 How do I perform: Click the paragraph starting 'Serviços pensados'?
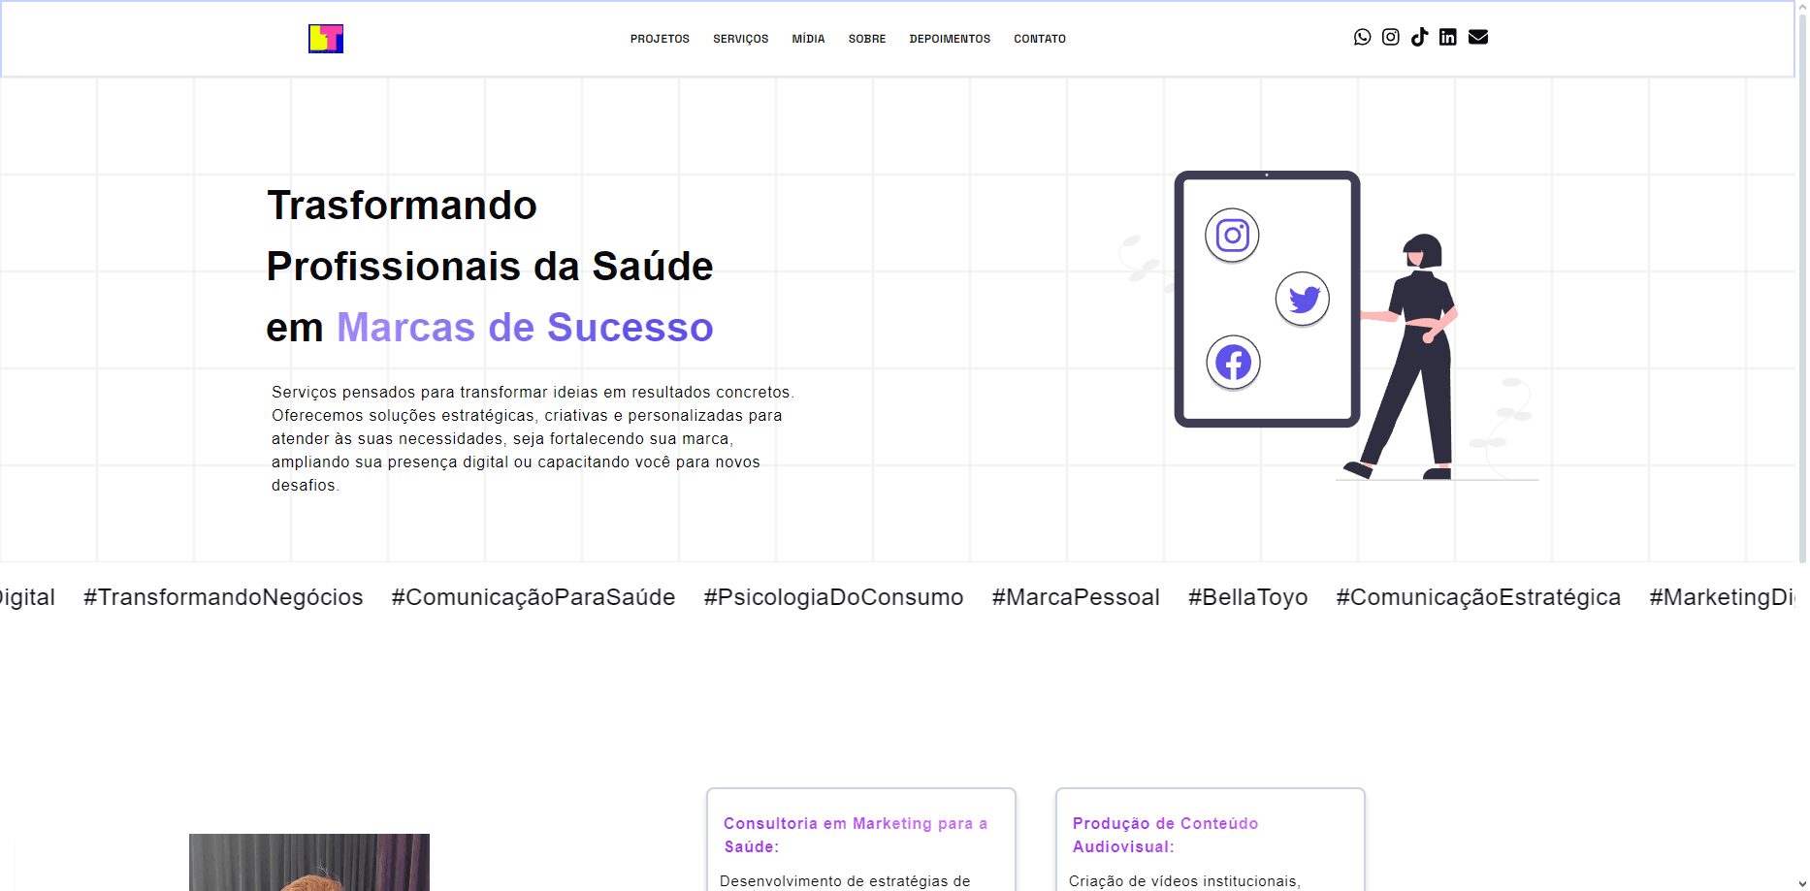pos(533,438)
